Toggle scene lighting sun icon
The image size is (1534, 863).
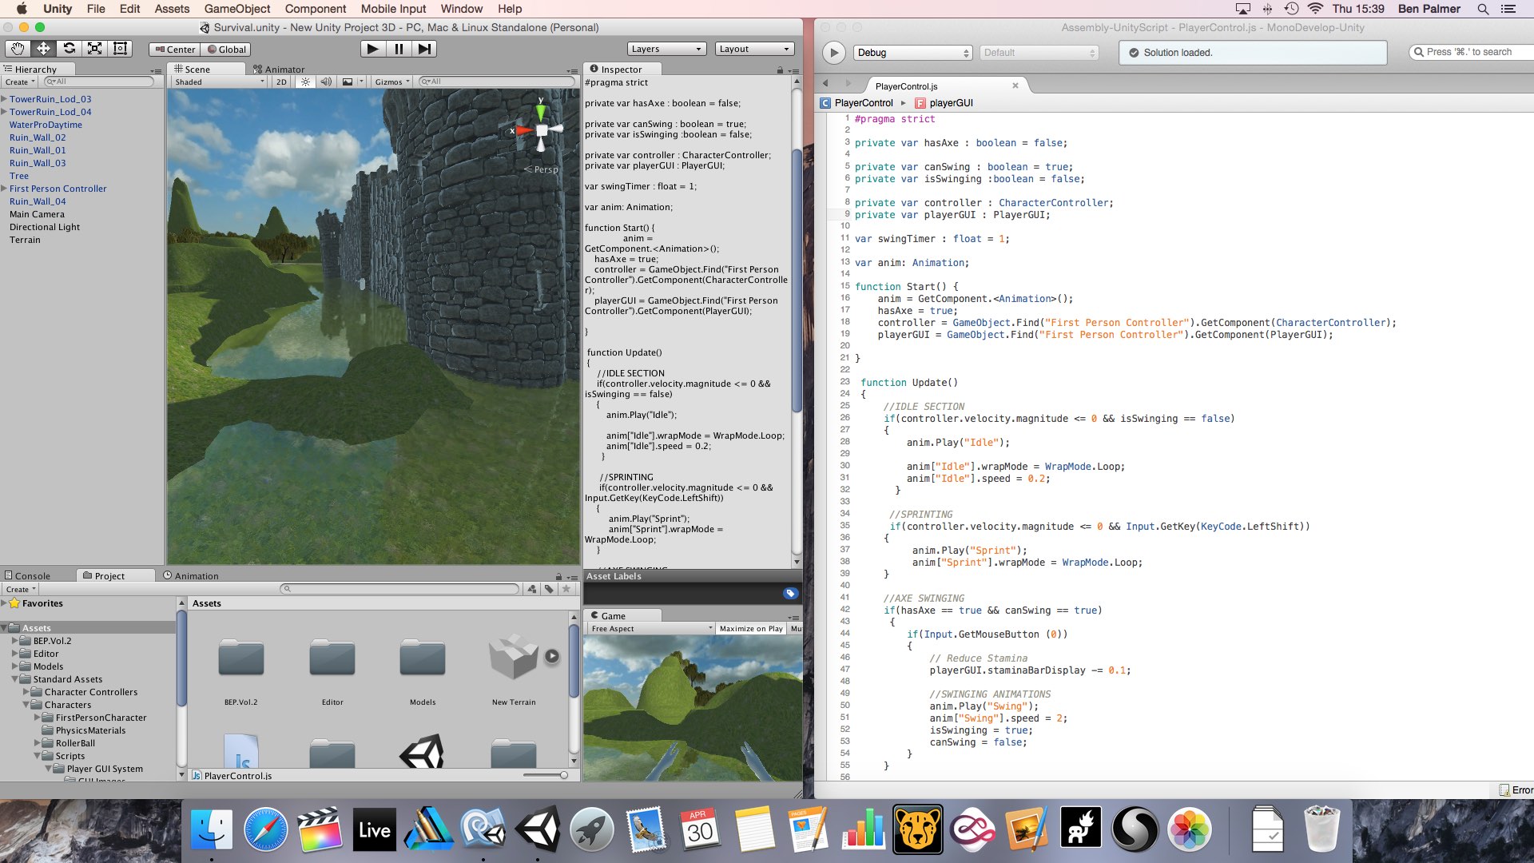click(x=305, y=82)
